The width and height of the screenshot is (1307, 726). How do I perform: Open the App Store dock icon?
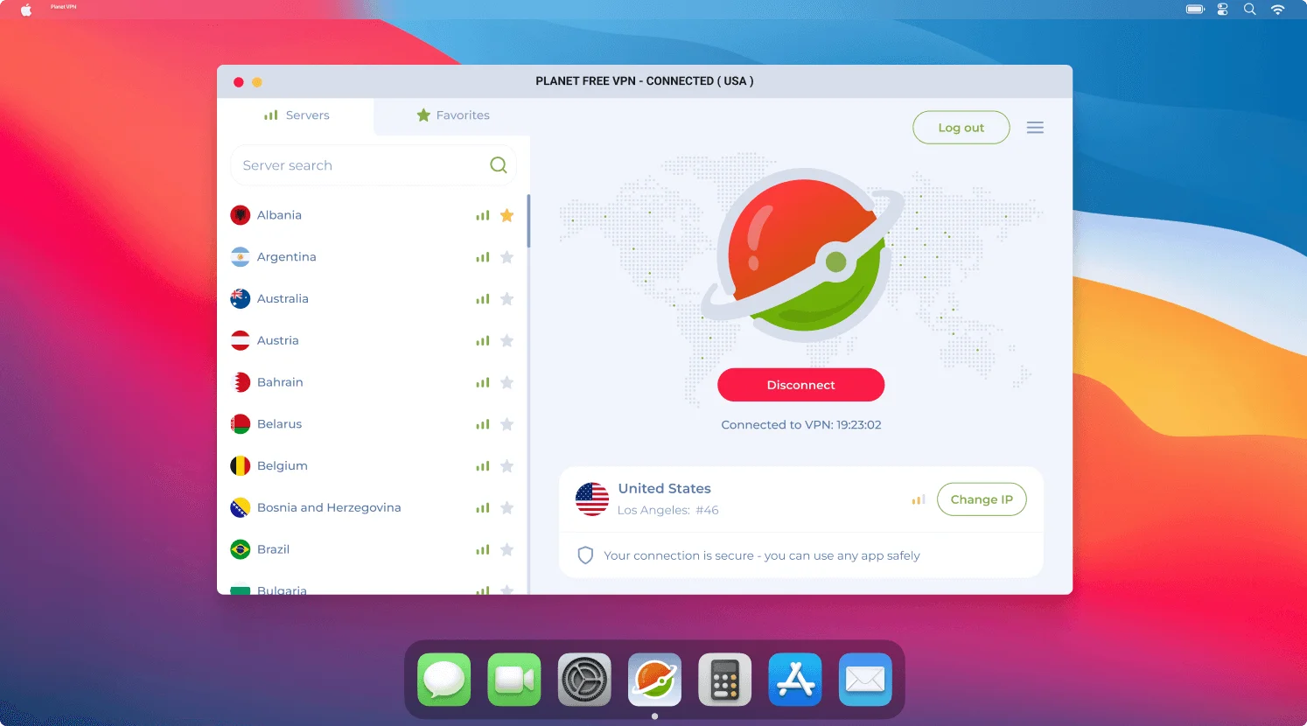(794, 680)
